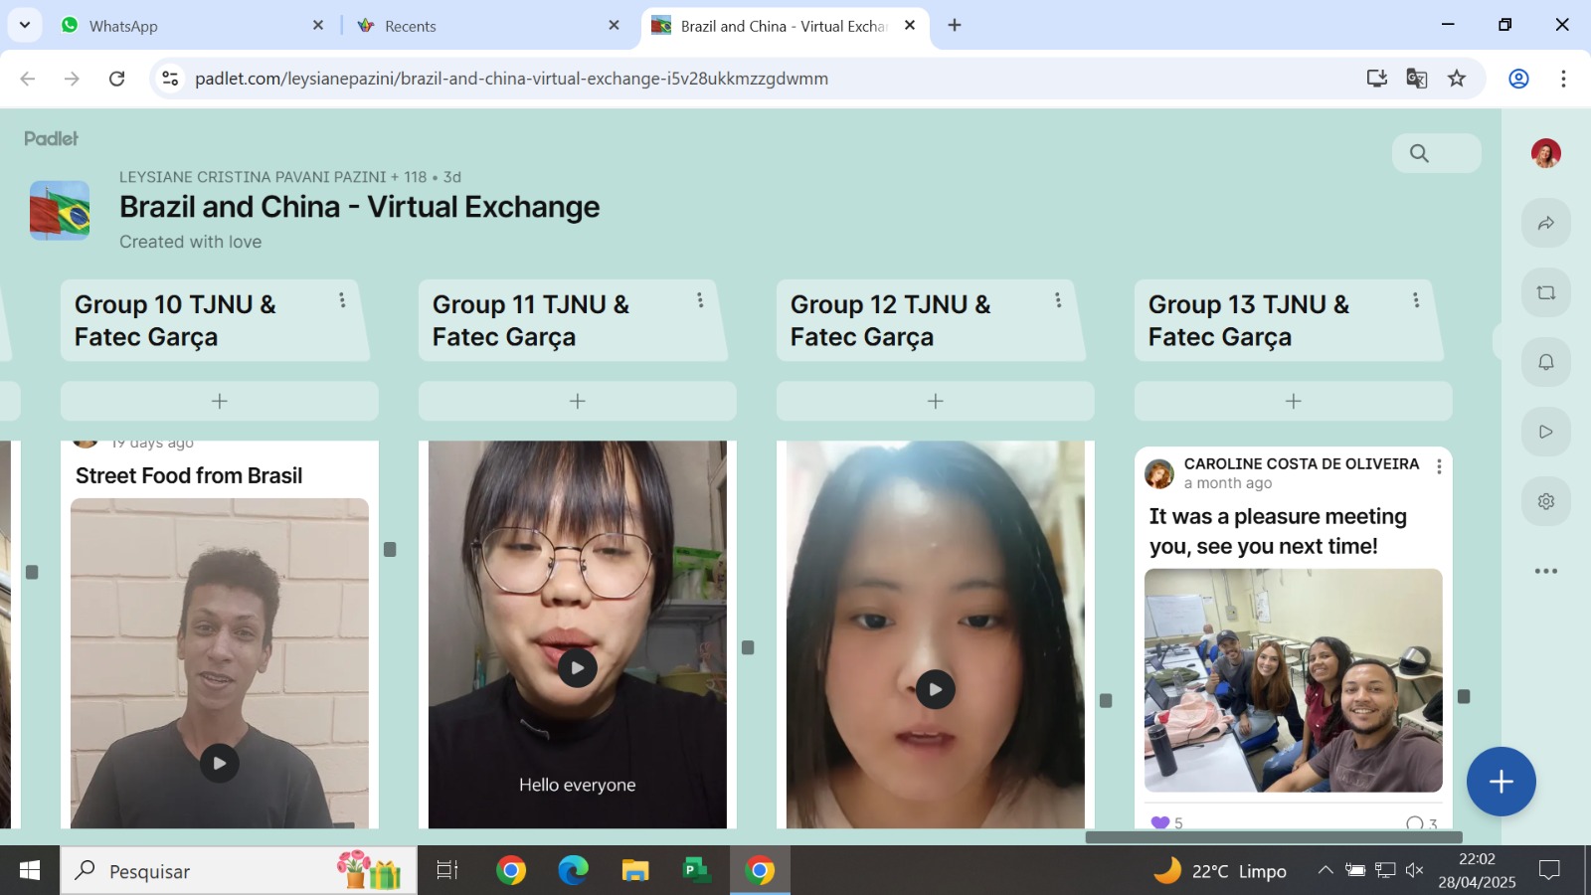Viewport: 1591px width, 895px height.
Task: Add a post under Group 11 section
Action: [x=577, y=401]
